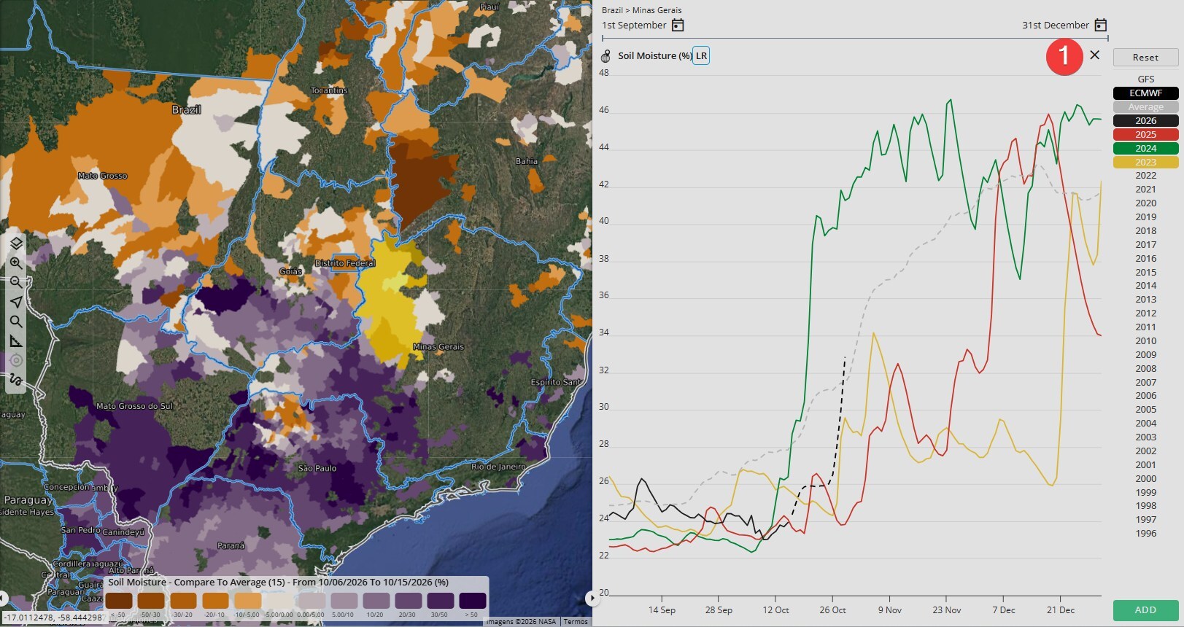Click the Minas Gerais map label
Screen dimensions: 1184x627
[438, 347]
